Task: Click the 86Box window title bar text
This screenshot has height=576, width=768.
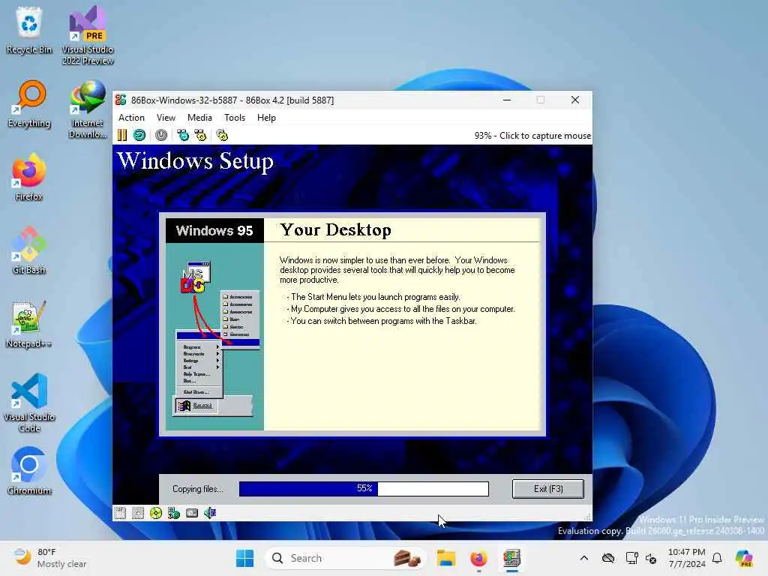Action: (x=232, y=100)
